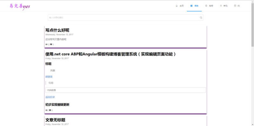Click the 代码段落 code block

125,90
